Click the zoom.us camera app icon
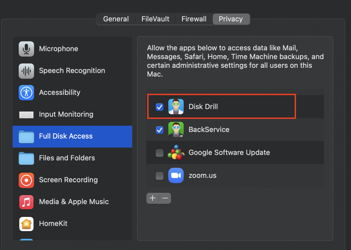Viewport: 351px width, 250px height. 176,176
